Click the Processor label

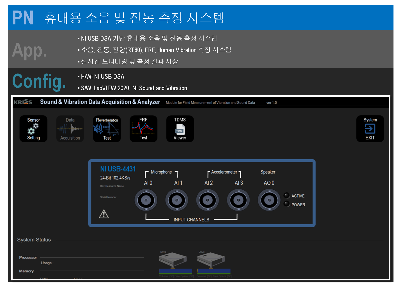point(28,258)
